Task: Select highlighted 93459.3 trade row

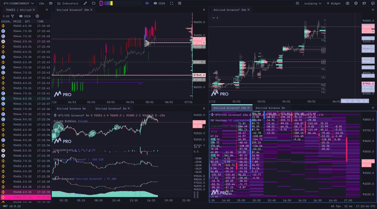Action: pyautogui.click(x=25, y=197)
